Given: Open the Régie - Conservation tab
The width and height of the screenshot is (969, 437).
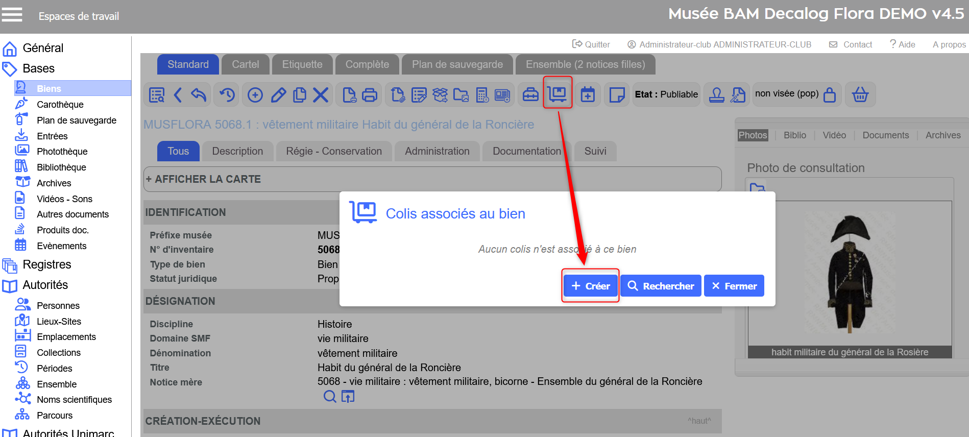Looking at the screenshot, I should [334, 151].
